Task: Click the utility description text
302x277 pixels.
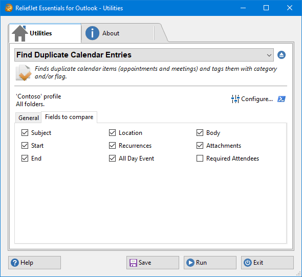Action: point(156,72)
